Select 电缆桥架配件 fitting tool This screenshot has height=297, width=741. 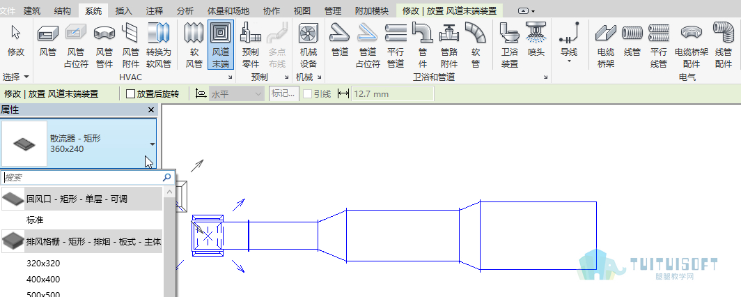pos(692,45)
